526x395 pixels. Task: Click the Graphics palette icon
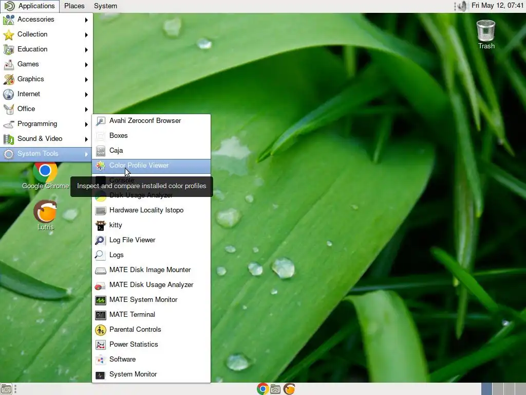(x=9, y=79)
